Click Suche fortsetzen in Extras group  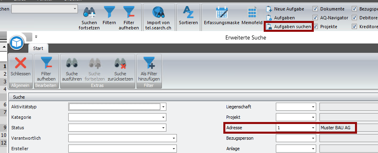click(x=94, y=70)
